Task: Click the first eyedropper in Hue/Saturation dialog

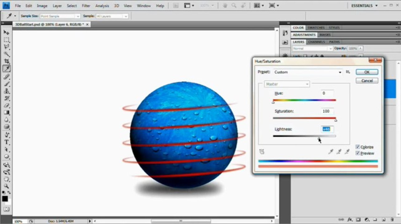Action: click(331, 152)
